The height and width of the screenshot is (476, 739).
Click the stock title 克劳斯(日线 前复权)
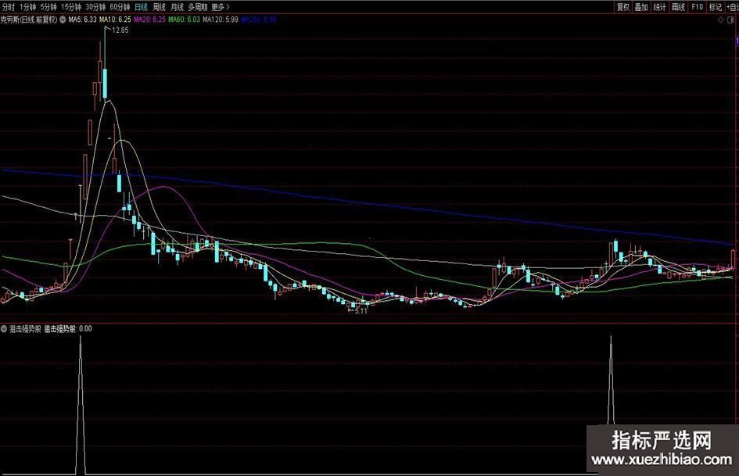tap(29, 20)
